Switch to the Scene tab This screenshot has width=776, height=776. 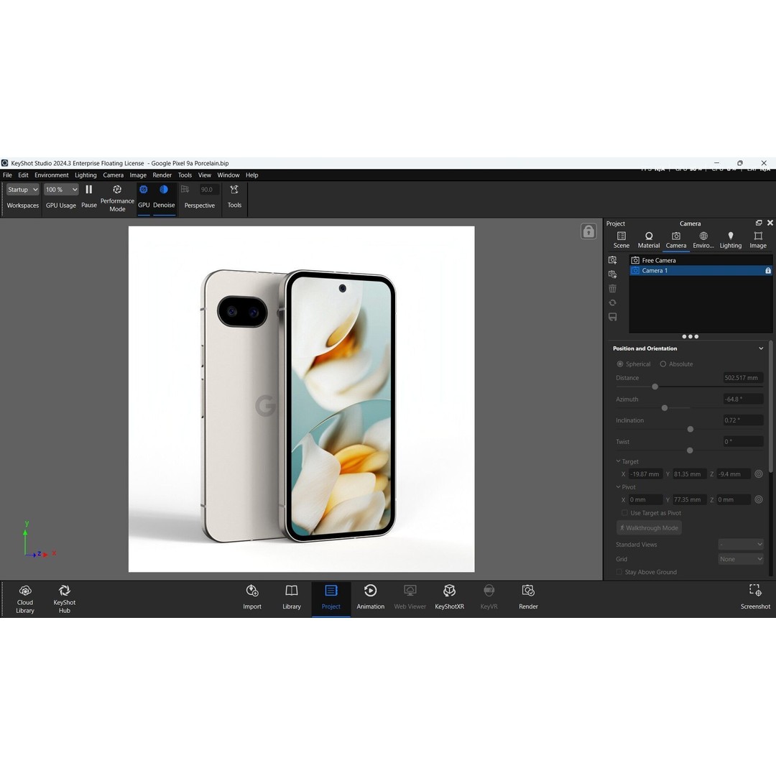coord(621,240)
